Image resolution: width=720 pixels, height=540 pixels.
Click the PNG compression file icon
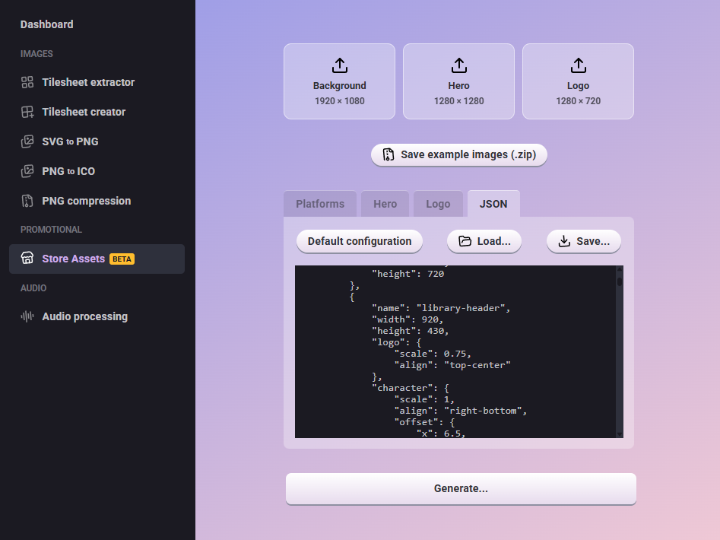27,201
